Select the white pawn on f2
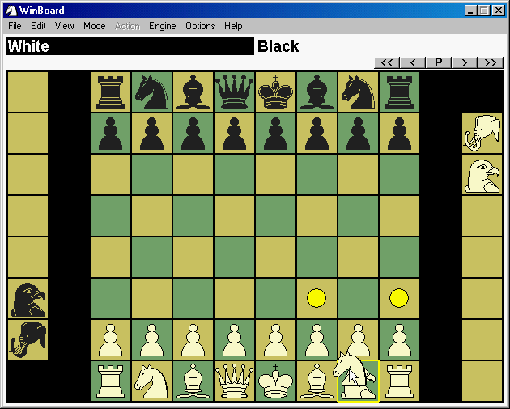This screenshot has height=409, width=510. pos(317,339)
